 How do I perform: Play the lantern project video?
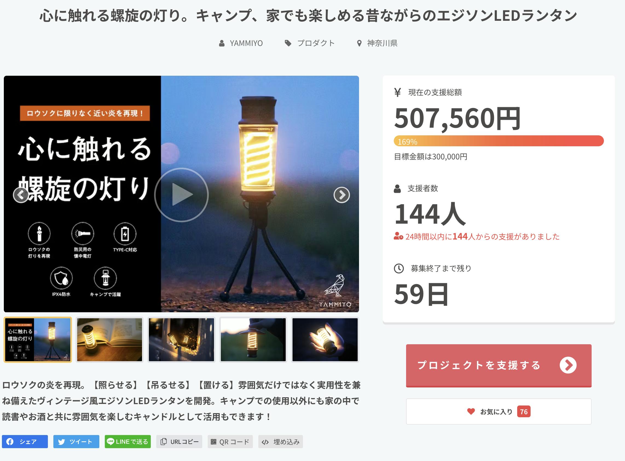(181, 194)
